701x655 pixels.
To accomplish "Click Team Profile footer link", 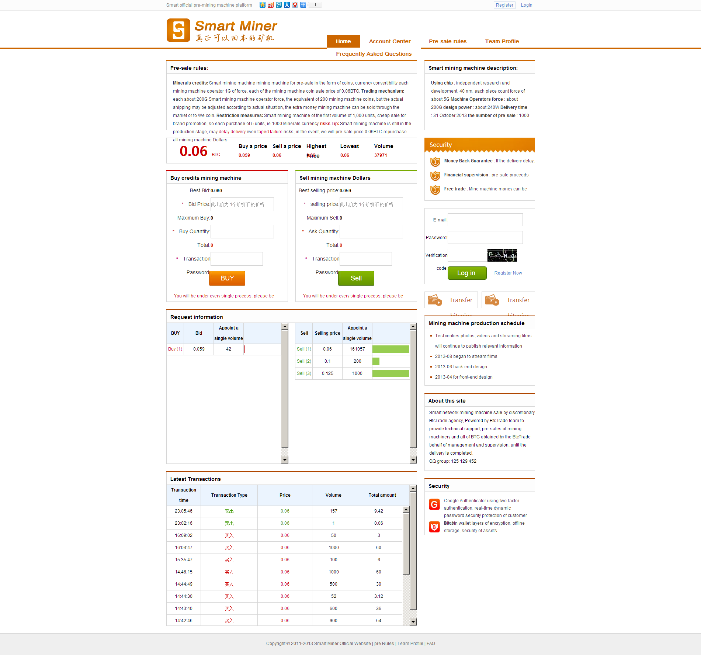I will (x=410, y=644).
